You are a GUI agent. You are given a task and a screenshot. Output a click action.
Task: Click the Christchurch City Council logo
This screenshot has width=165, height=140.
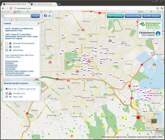(150, 34)
